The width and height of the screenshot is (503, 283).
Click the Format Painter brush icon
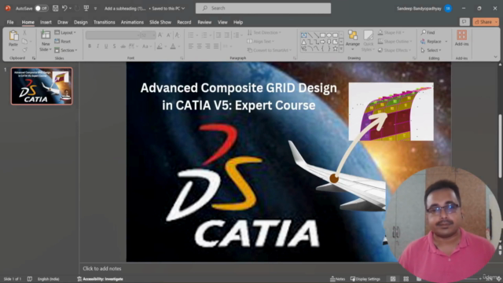24,50
